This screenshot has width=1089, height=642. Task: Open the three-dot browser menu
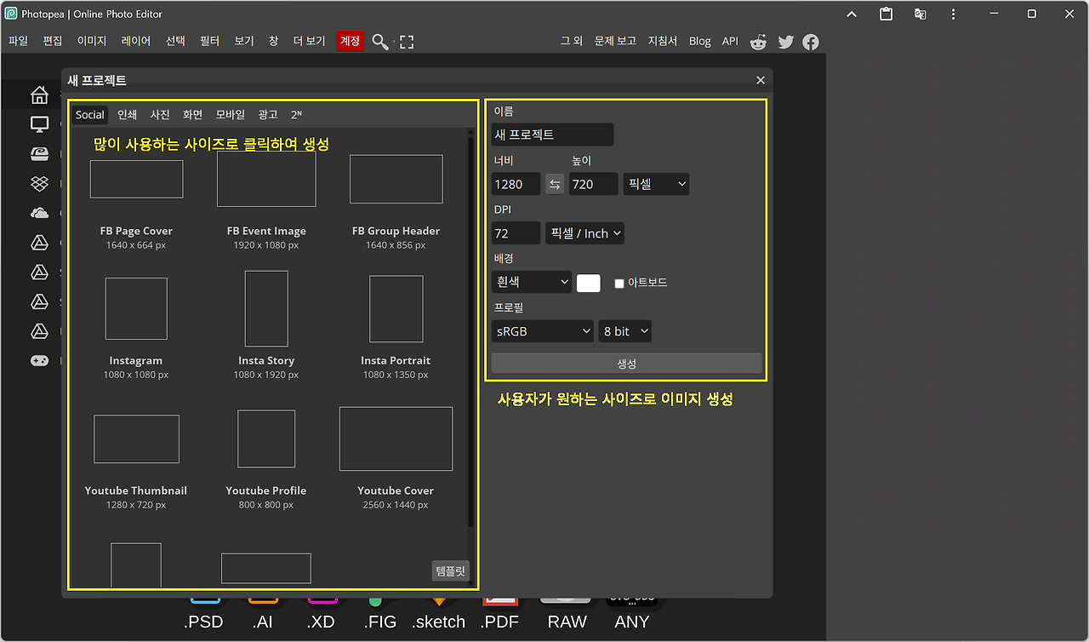point(954,14)
